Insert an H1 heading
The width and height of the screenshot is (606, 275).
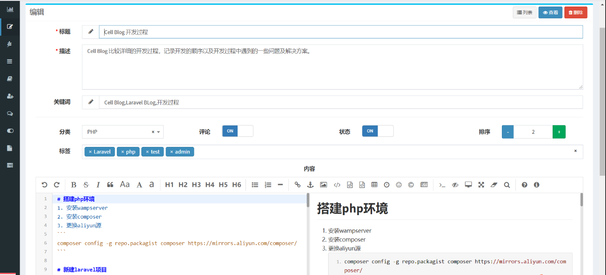[169, 185]
